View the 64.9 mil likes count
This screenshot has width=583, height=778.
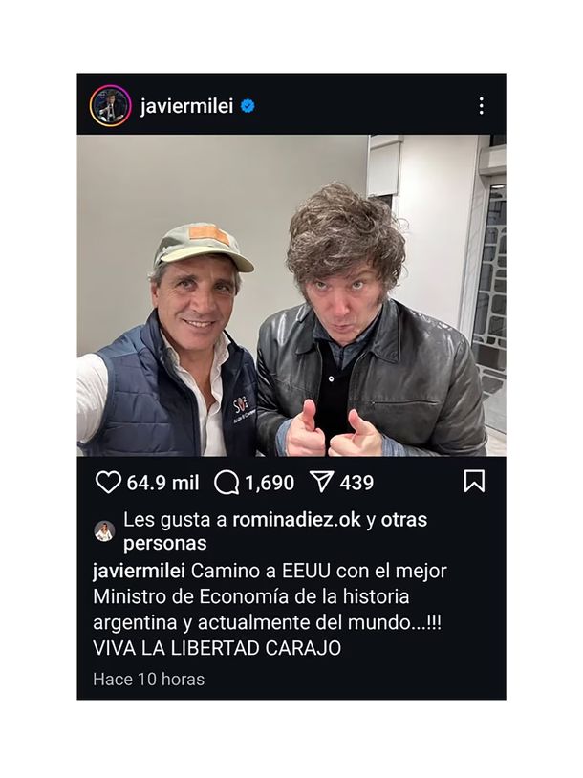(x=162, y=483)
